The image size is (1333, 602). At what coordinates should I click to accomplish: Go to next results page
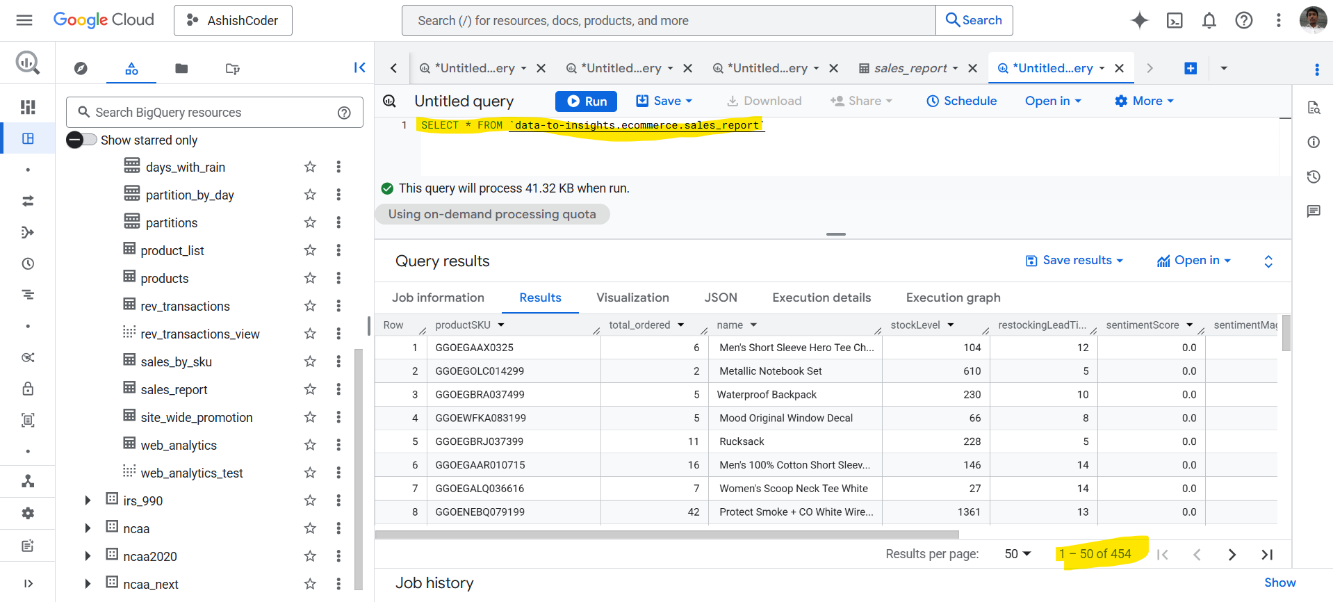tap(1232, 554)
